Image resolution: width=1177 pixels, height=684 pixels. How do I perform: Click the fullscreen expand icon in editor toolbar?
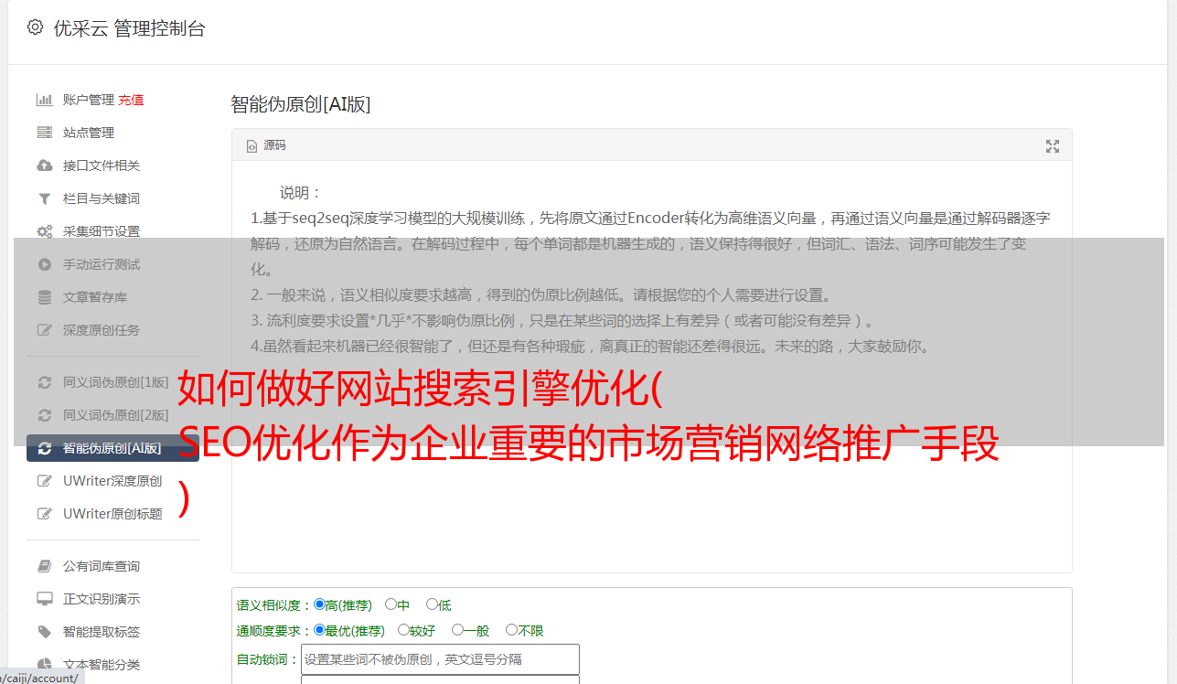[x=1053, y=146]
